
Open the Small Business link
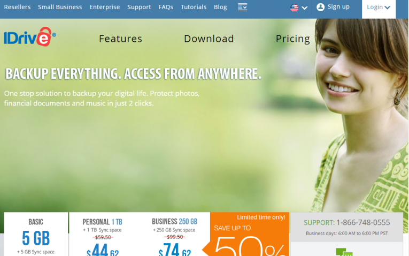pyautogui.click(x=60, y=7)
